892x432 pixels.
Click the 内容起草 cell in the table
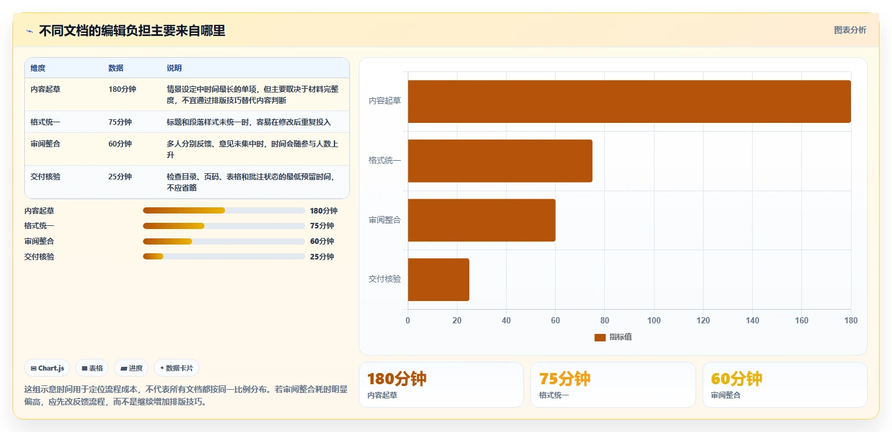click(x=45, y=89)
